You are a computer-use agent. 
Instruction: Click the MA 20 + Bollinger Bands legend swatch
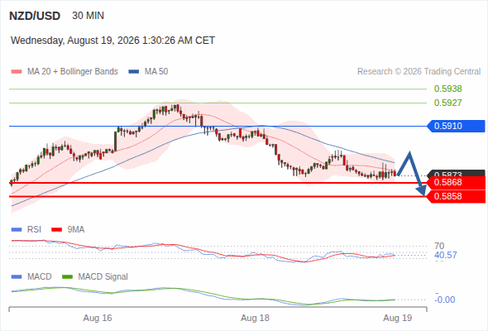[x=17, y=72]
